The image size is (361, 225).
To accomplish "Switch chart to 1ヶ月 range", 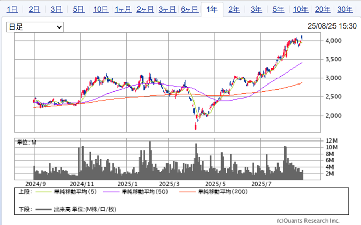I will pyautogui.click(x=124, y=9).
